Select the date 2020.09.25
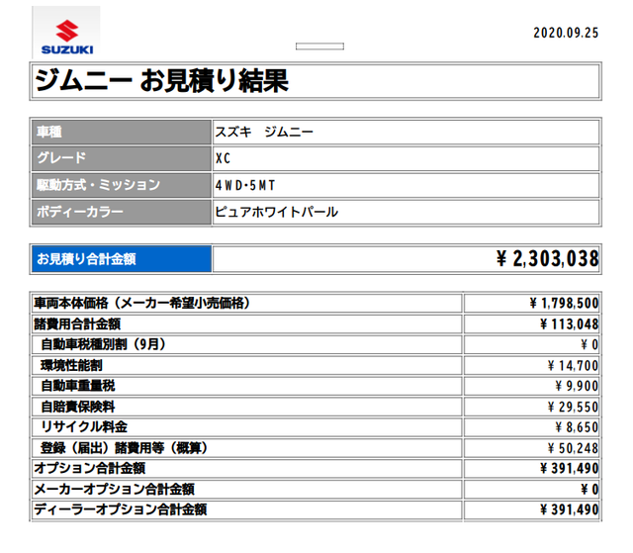 [x=566, y=33]
